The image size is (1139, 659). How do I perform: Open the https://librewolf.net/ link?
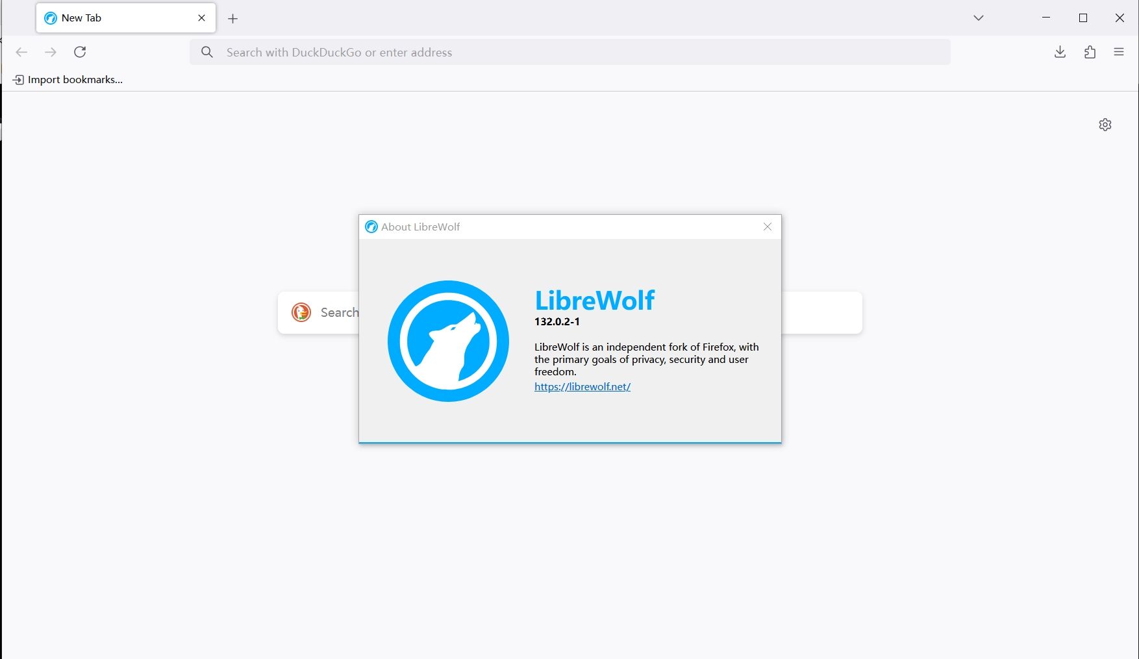pos(582,386)
